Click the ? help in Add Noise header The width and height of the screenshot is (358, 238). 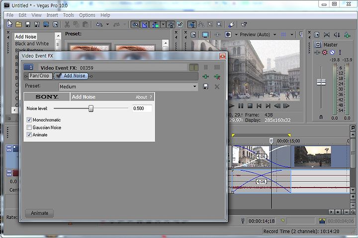pos(151,97)
